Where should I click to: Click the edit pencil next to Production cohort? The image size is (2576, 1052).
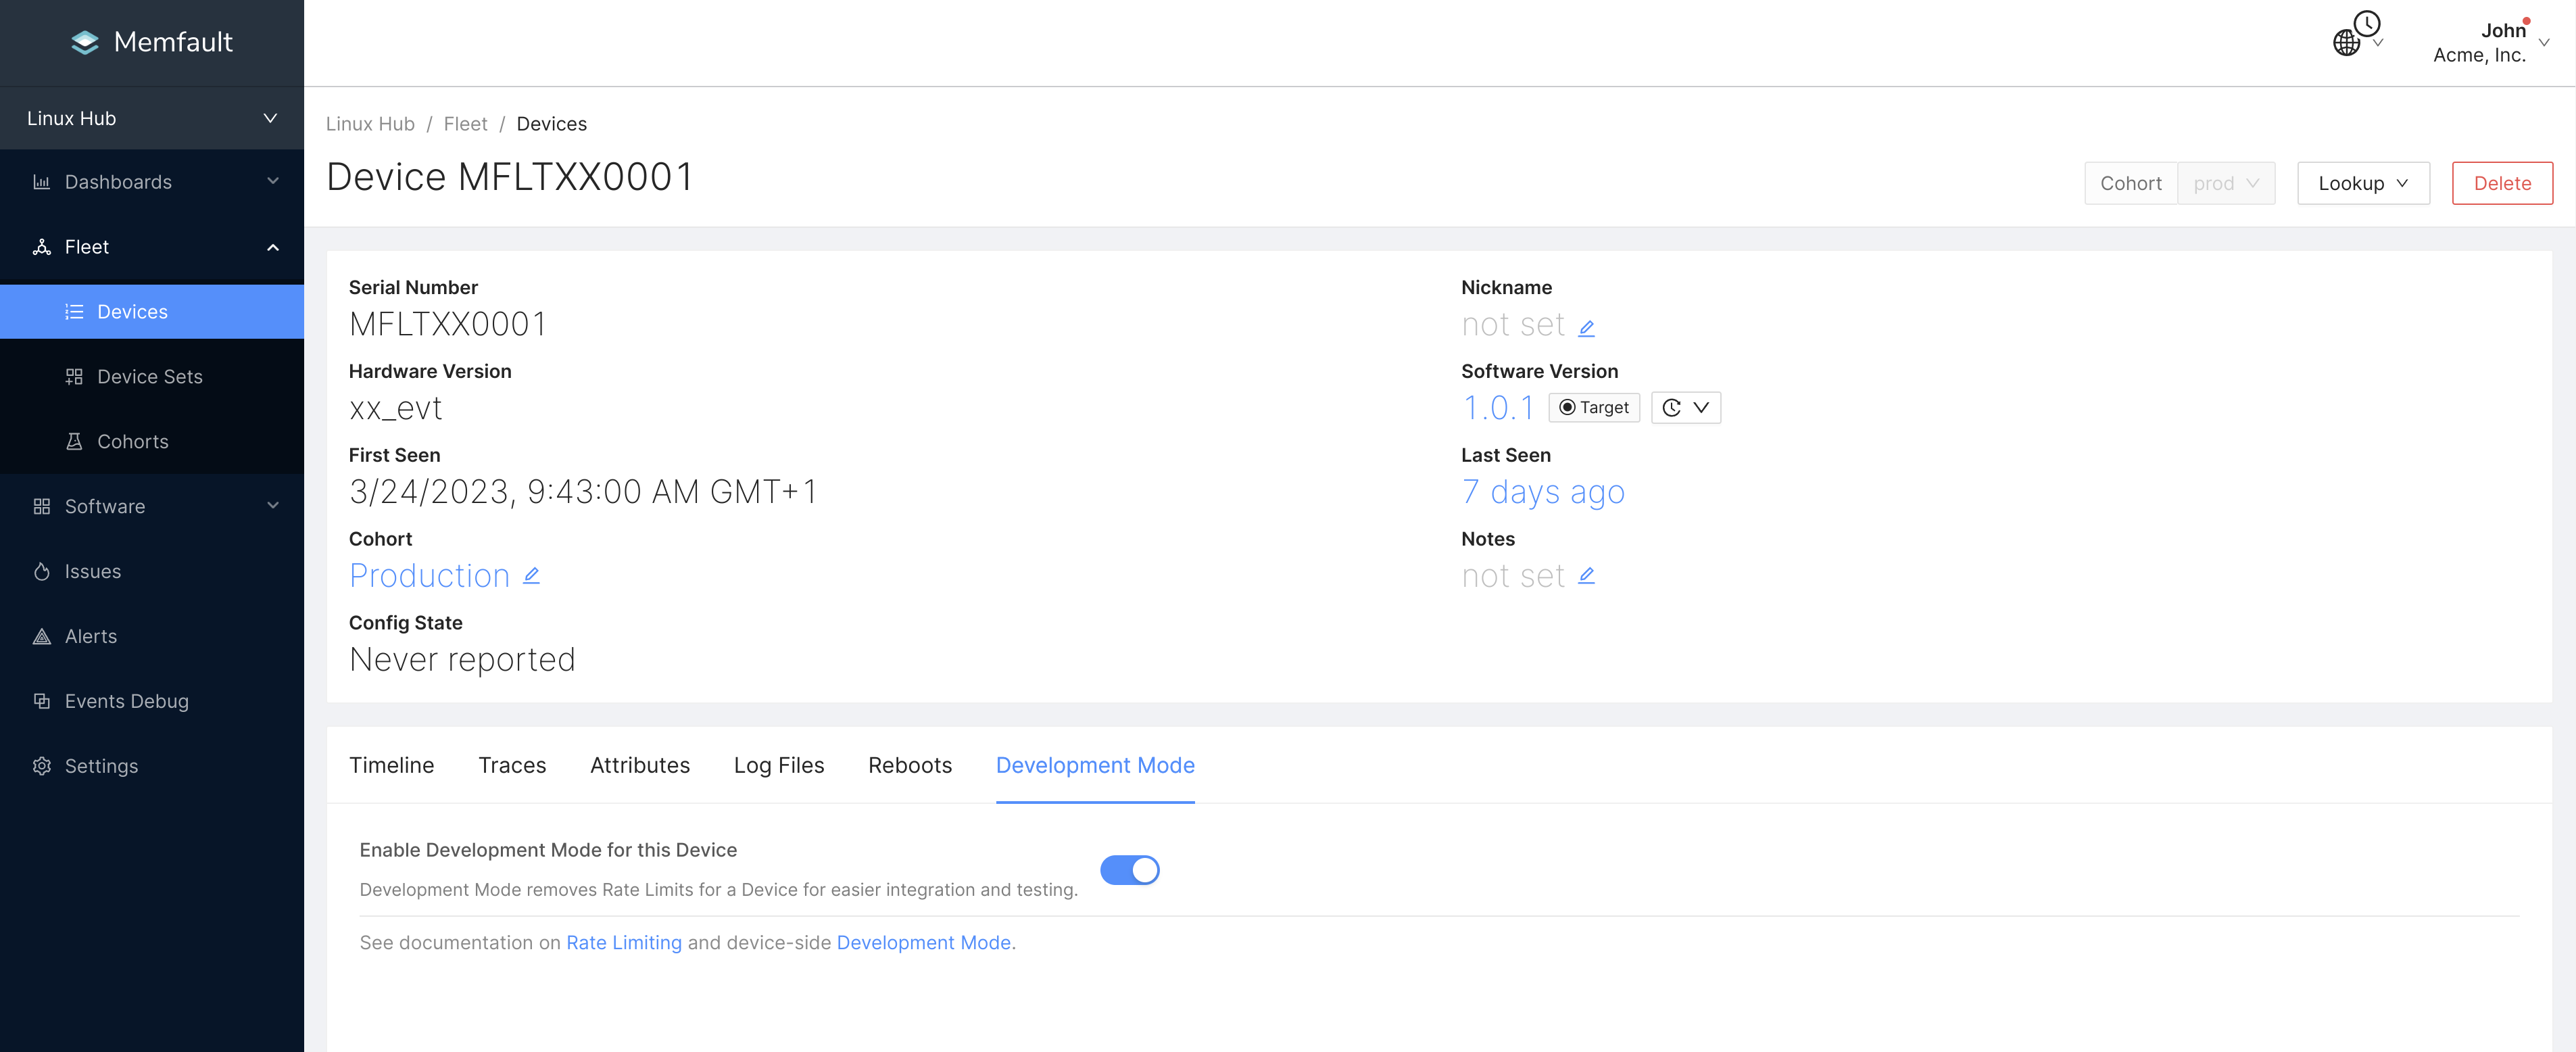(531, 575)
